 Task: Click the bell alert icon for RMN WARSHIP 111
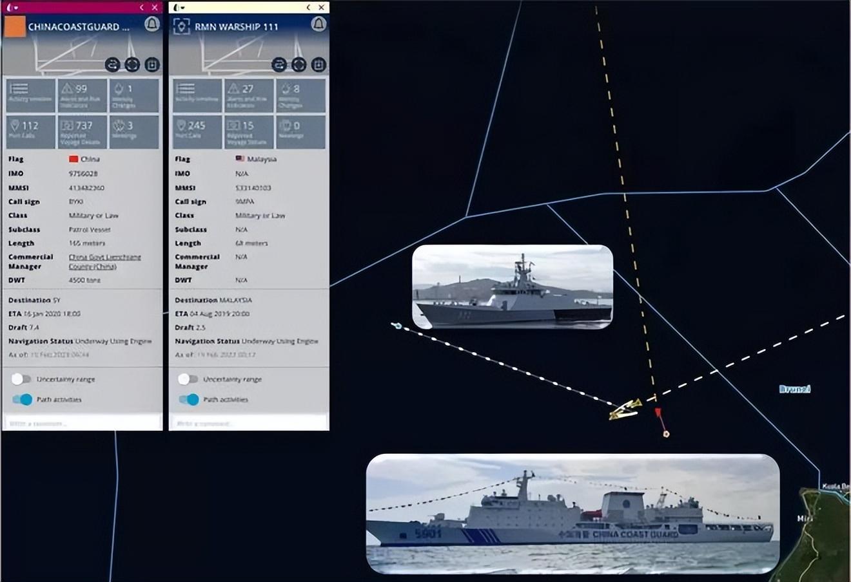tap(318, 24)
